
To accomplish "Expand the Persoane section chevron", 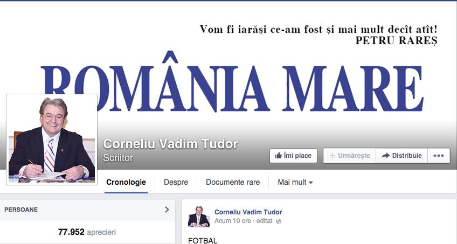I will click(x=167, y=210).
